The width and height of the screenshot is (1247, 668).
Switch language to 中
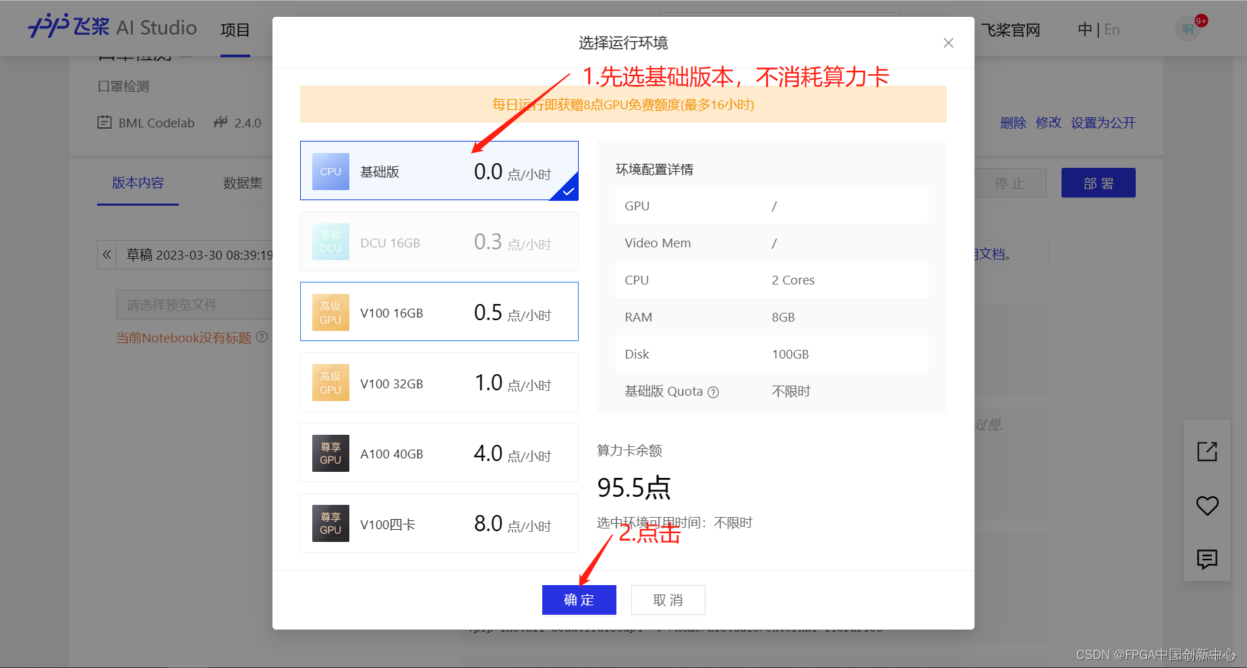1084,30
